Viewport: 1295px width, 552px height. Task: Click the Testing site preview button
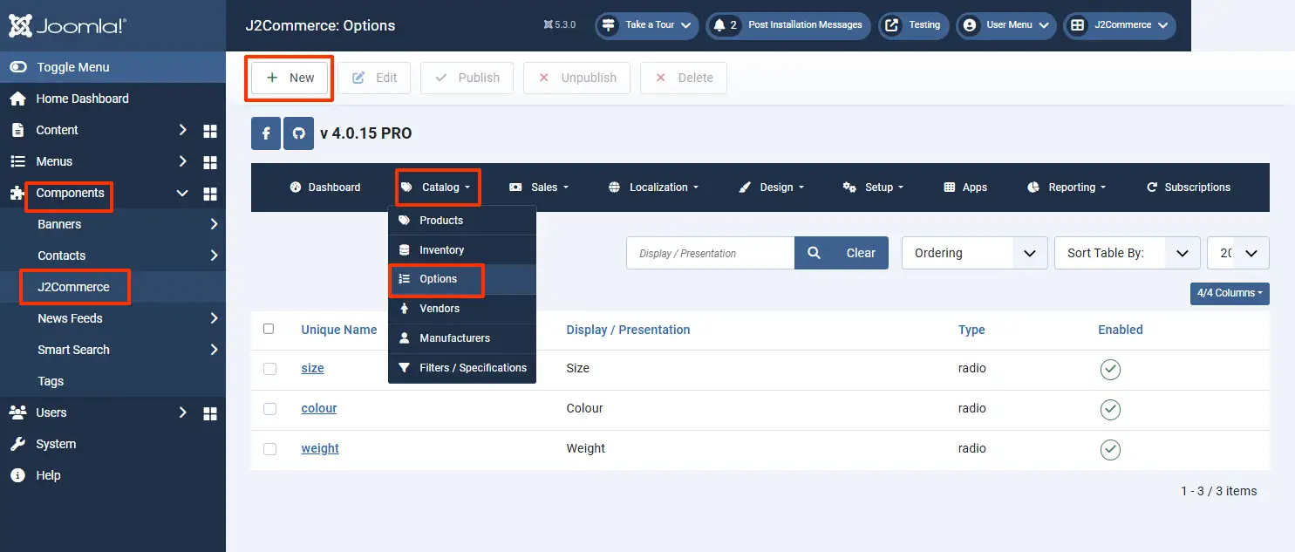coord(915,25)
